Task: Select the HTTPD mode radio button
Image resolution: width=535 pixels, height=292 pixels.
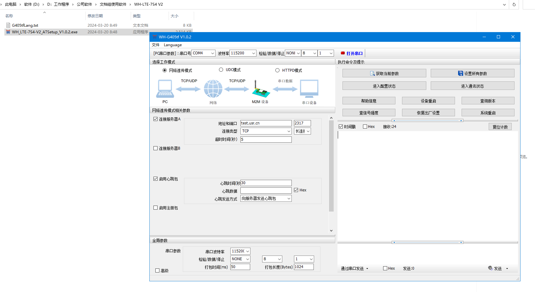Action: pyautogui.click(x=277, y=70)
